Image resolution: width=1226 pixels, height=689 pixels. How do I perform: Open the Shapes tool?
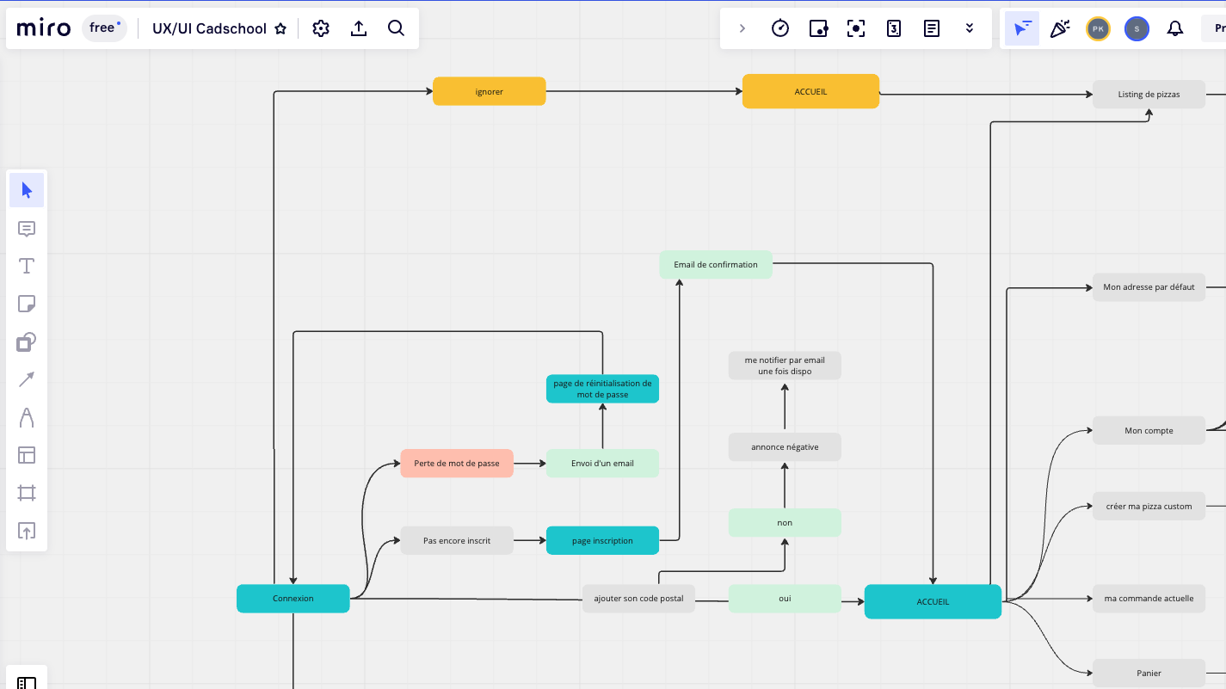(x=27, y=341)
